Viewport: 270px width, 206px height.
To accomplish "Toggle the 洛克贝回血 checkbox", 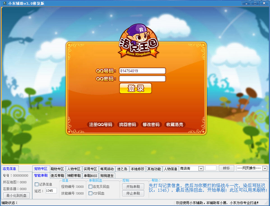I will pos(90,187).
